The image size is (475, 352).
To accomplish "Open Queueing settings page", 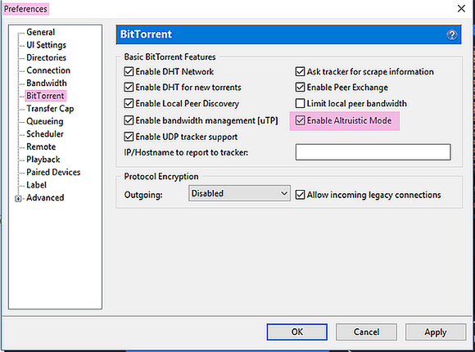I will 45,121.
